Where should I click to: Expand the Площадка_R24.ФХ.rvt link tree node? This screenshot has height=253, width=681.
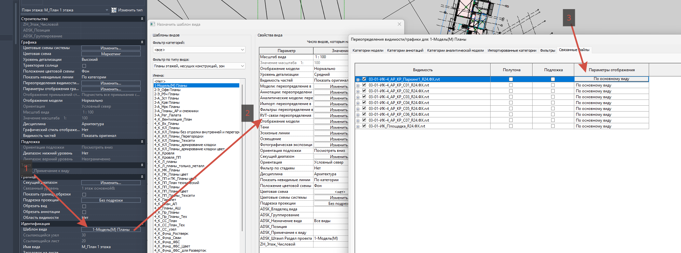coord(358,126)
